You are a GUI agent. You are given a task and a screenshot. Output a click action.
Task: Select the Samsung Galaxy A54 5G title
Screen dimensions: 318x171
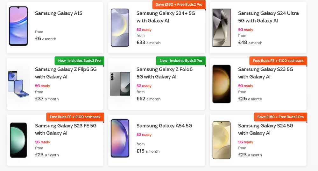pos(164,126)
